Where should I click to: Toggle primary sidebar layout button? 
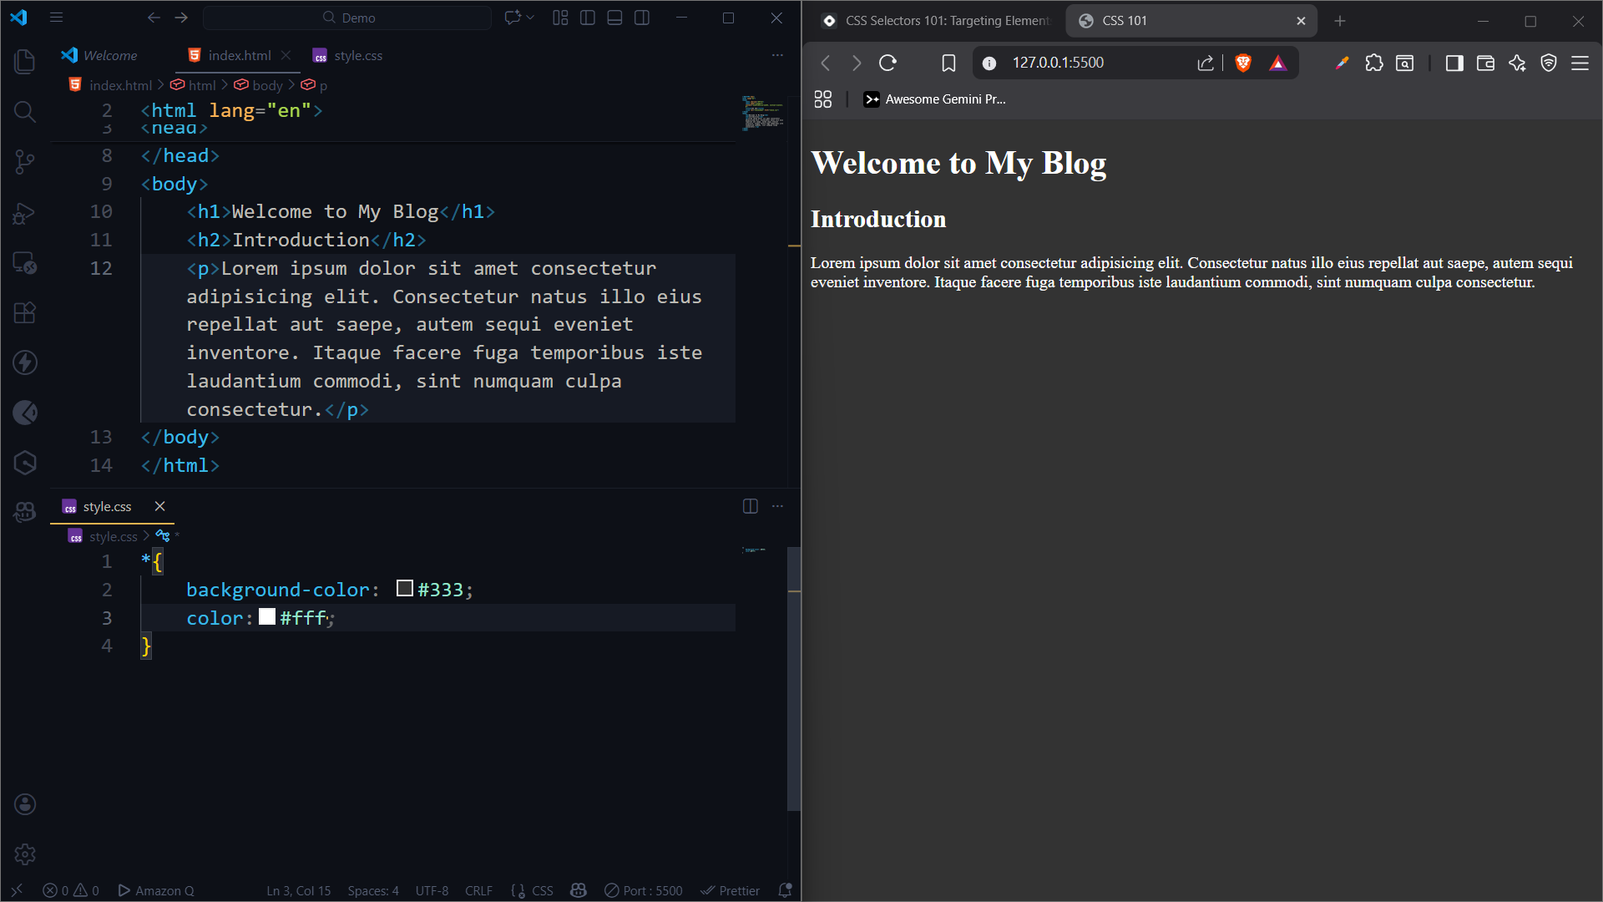[588, 18]
